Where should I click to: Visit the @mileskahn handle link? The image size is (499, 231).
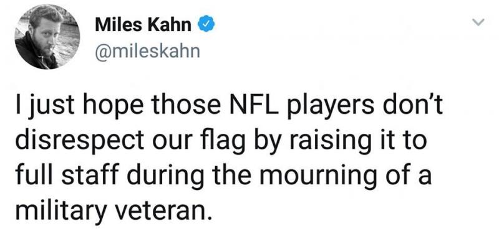pyautogui.click(x=147, y=51)
